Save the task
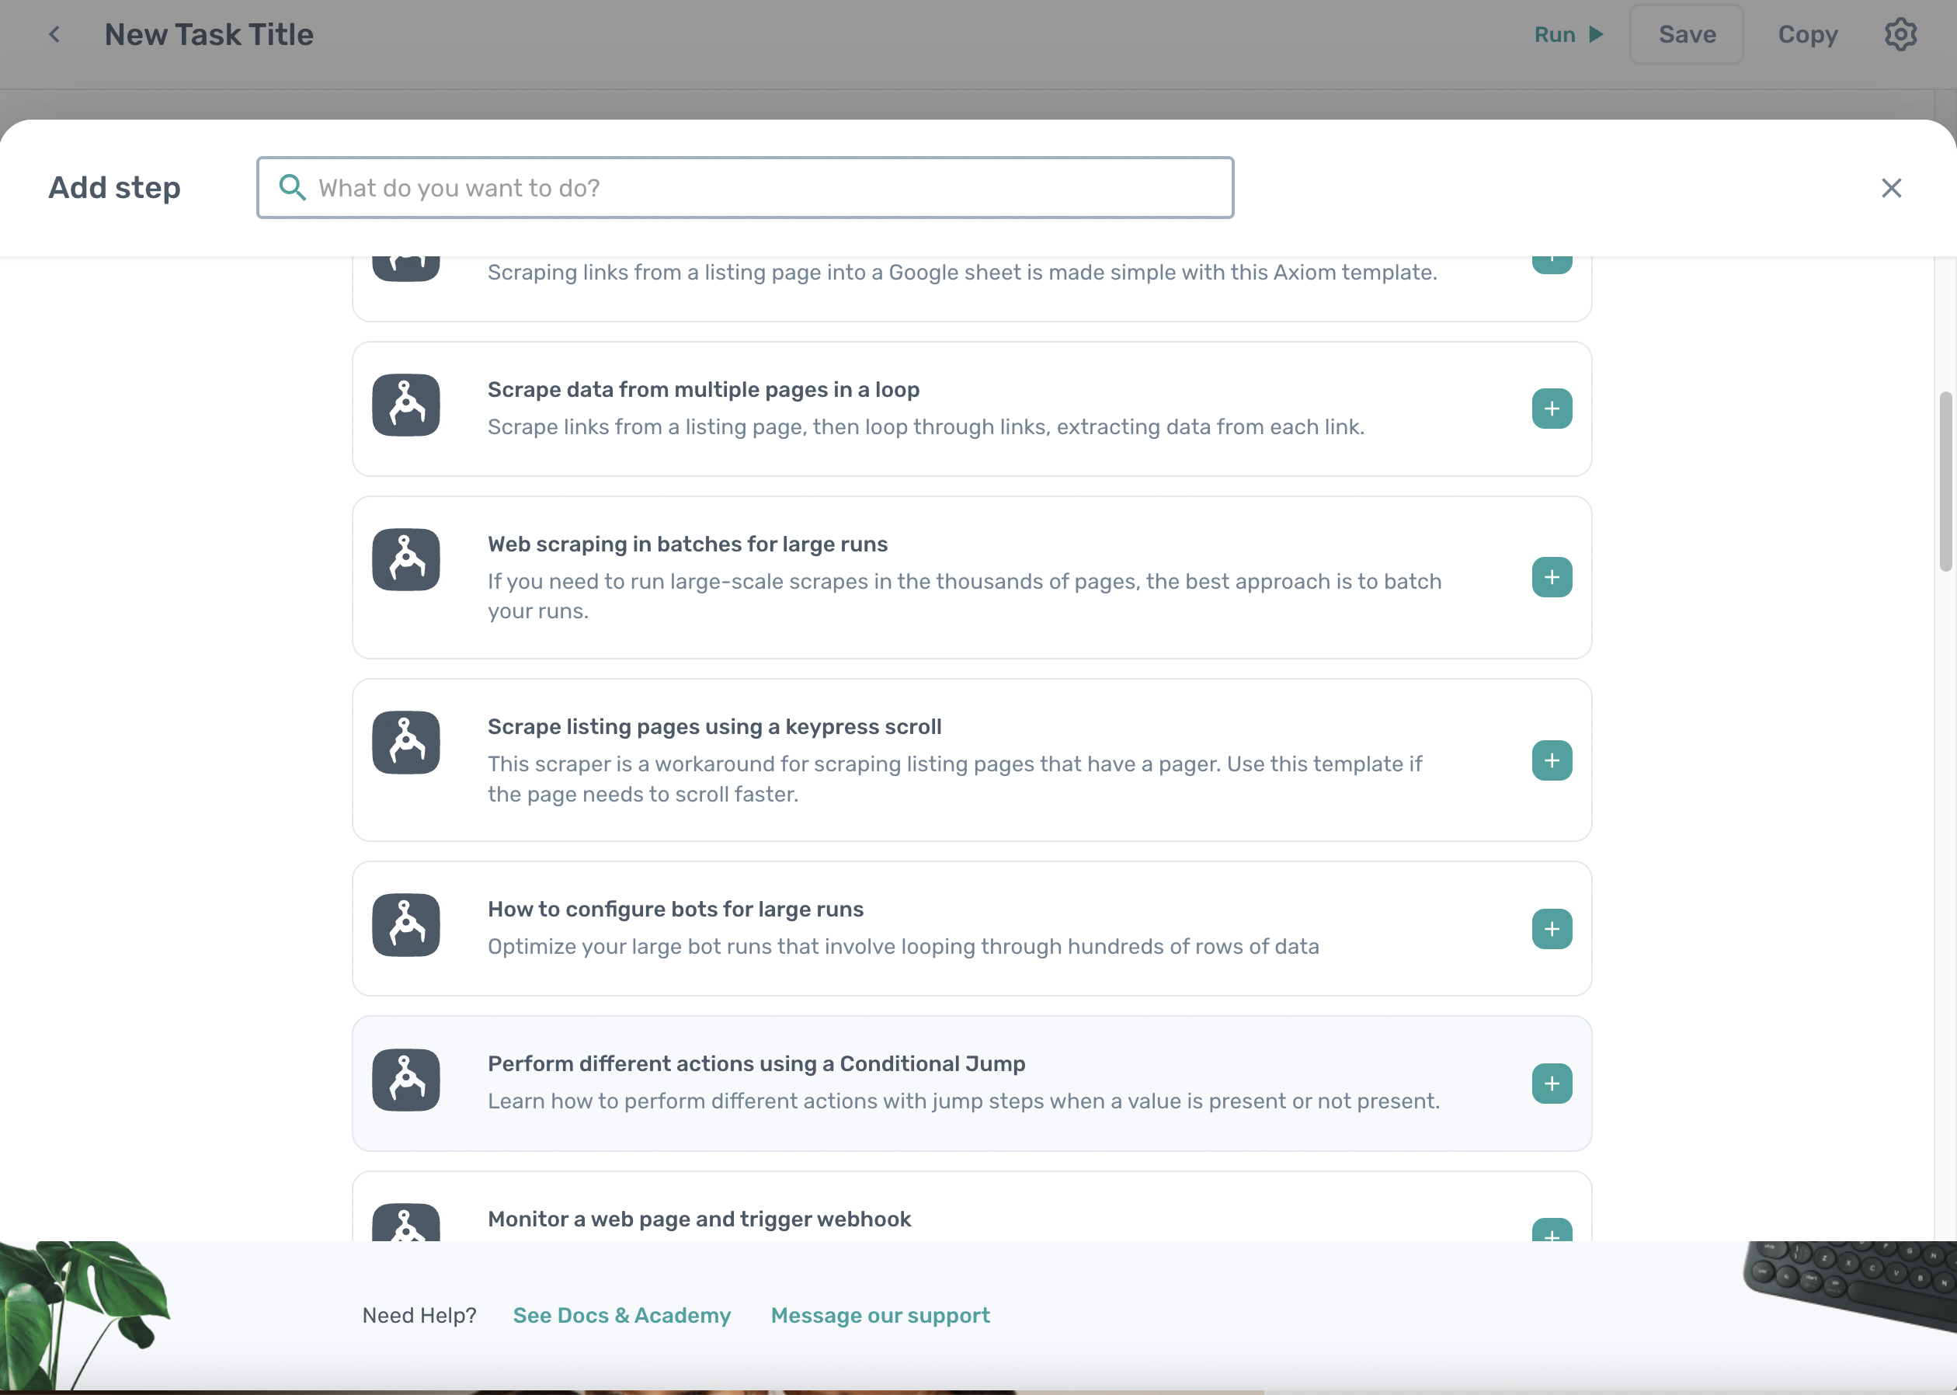This screenshot has height=1395, width=1957. (x=1686, y=34)
